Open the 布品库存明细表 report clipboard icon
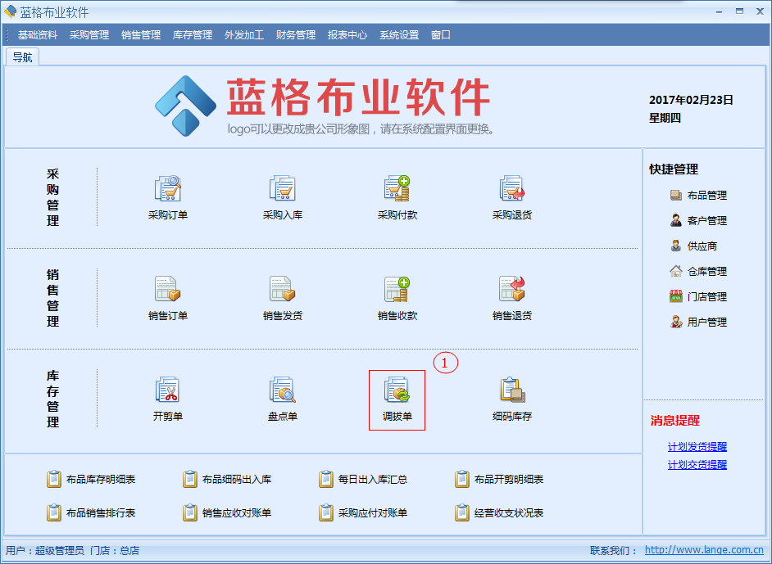Screen dimensions: 772x564 click(53, 479)
